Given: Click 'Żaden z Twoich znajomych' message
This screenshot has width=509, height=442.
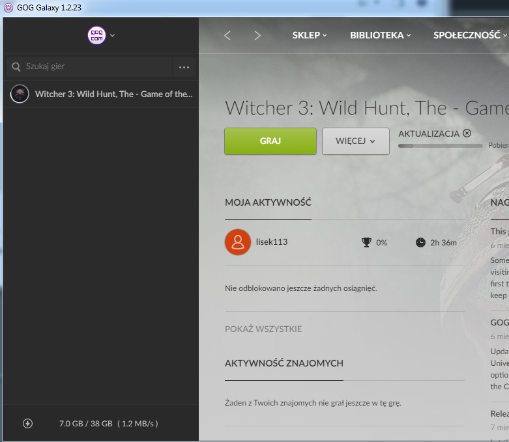Looking at the screenshot, I should [313, 403].
